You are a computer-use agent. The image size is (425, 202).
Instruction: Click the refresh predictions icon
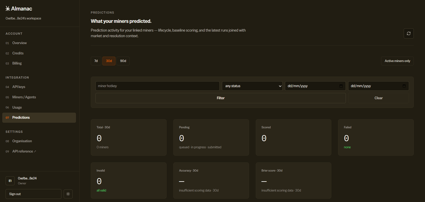click(408, 33)
